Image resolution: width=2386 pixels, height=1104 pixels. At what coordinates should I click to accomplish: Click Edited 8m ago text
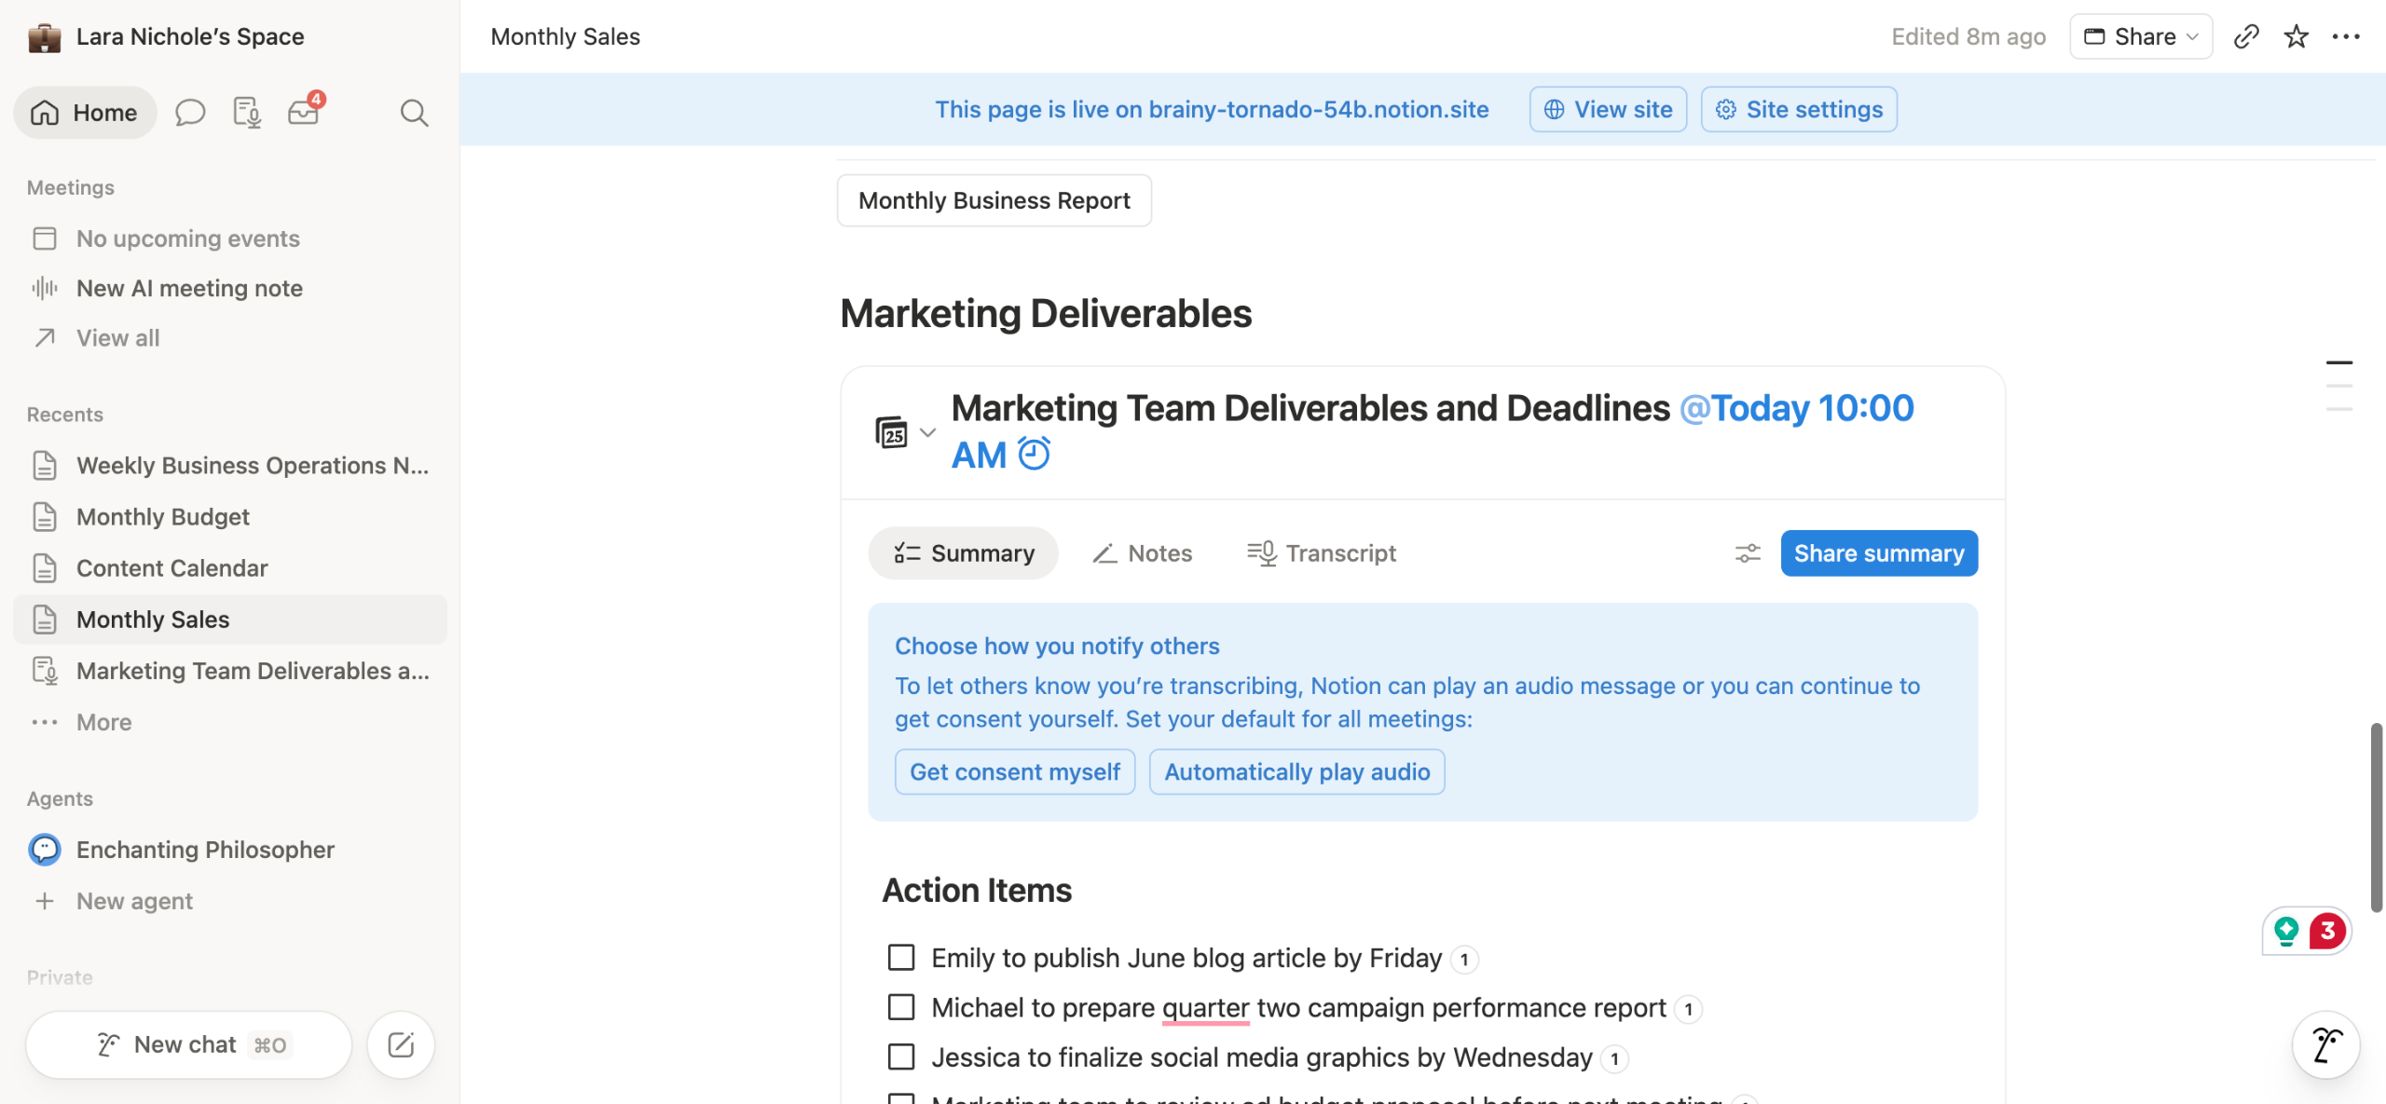[1968, 36]
